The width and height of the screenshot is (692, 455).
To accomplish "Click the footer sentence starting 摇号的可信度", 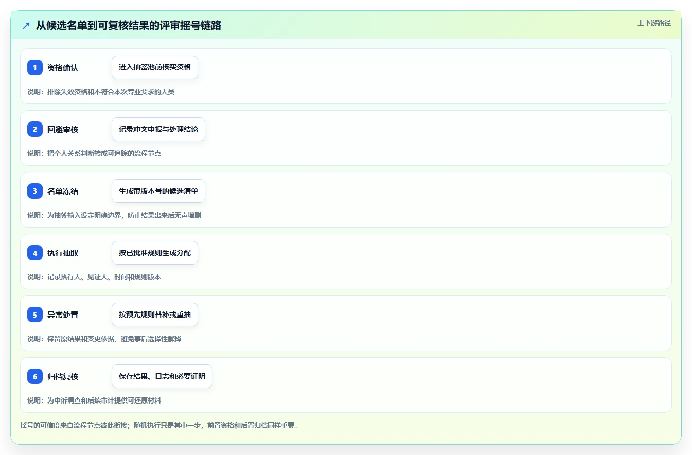I will [159, 425].
